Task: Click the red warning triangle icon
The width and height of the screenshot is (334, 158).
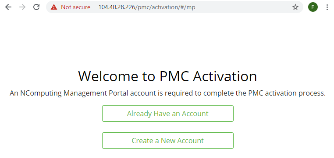Action: [x=54, y=7]
